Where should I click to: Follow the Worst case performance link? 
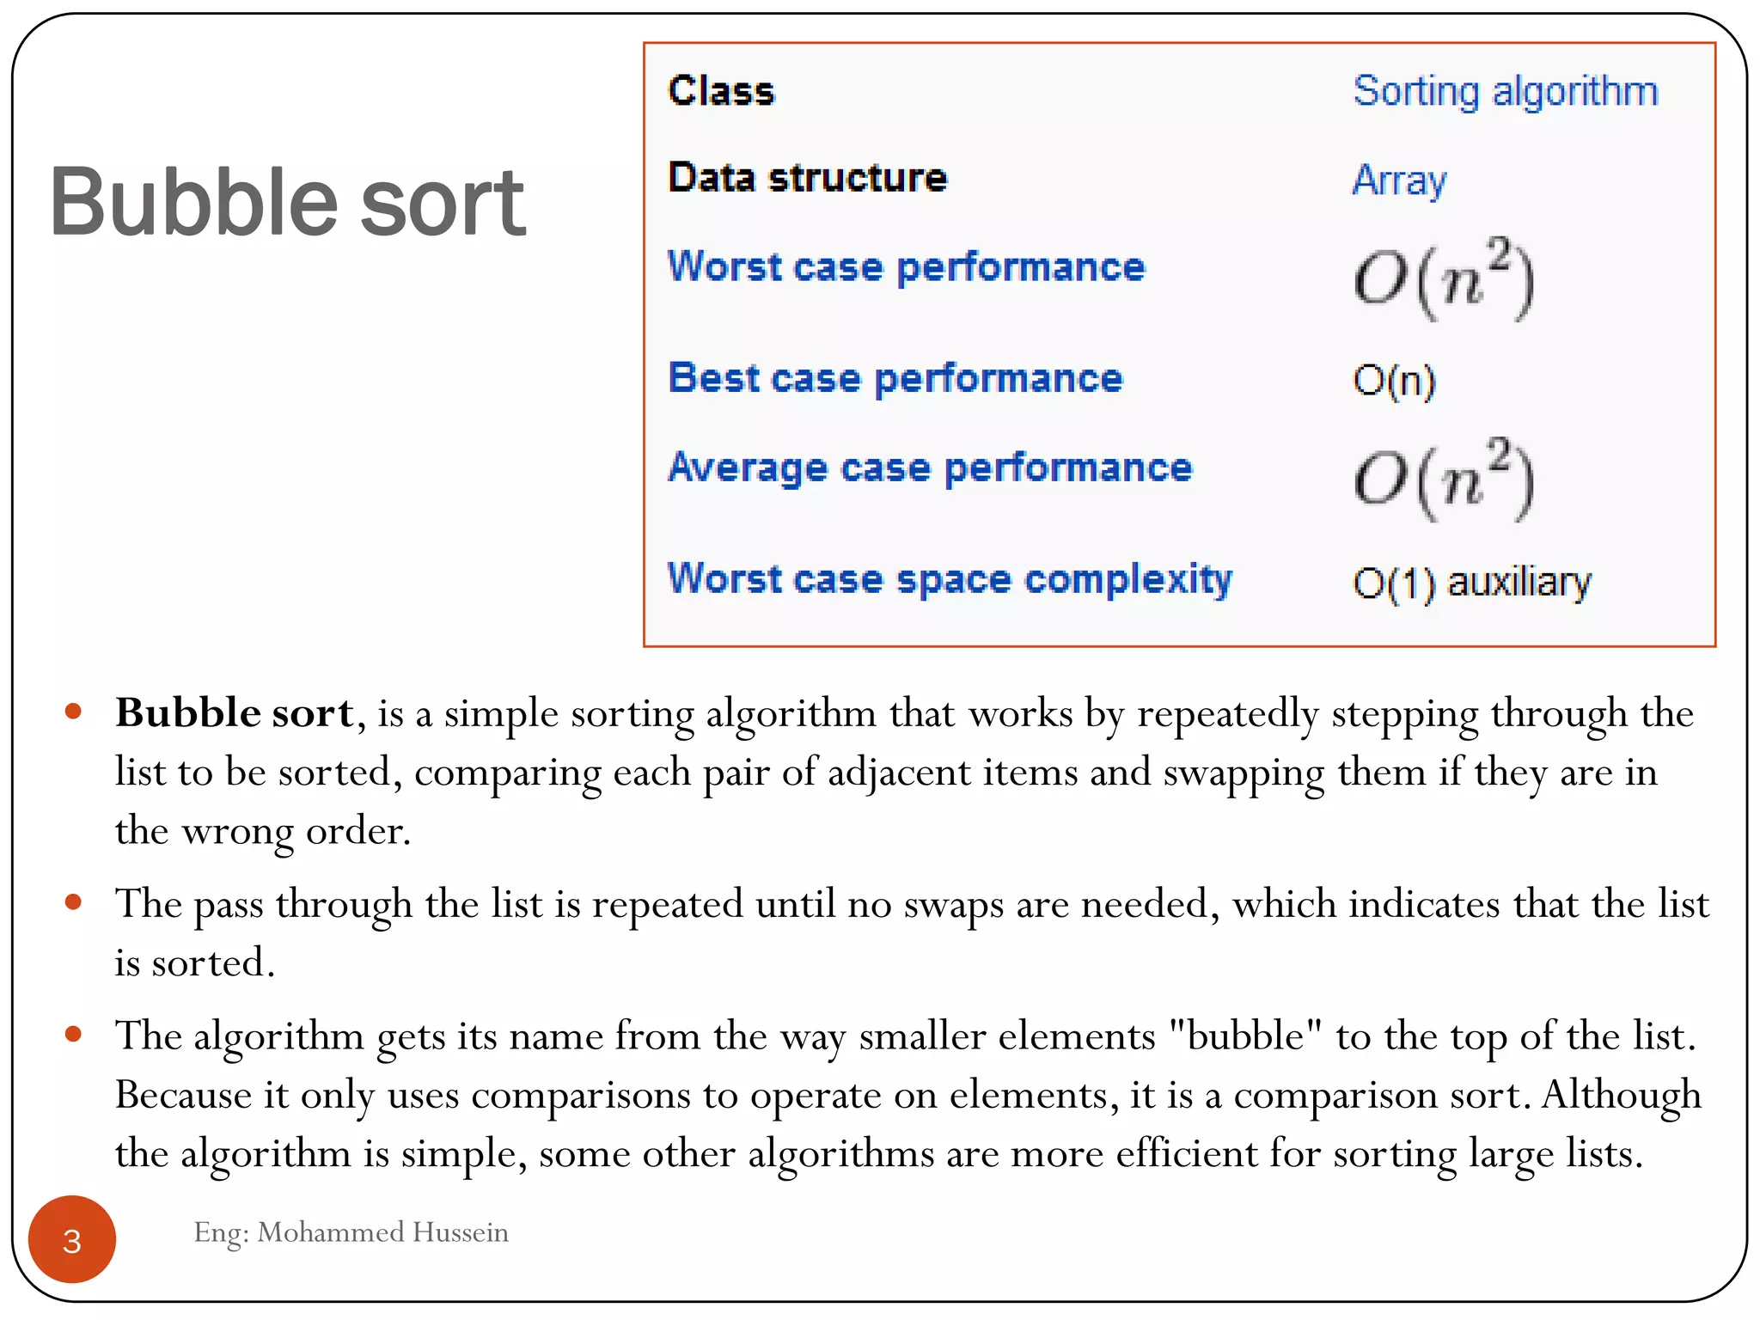907,266
